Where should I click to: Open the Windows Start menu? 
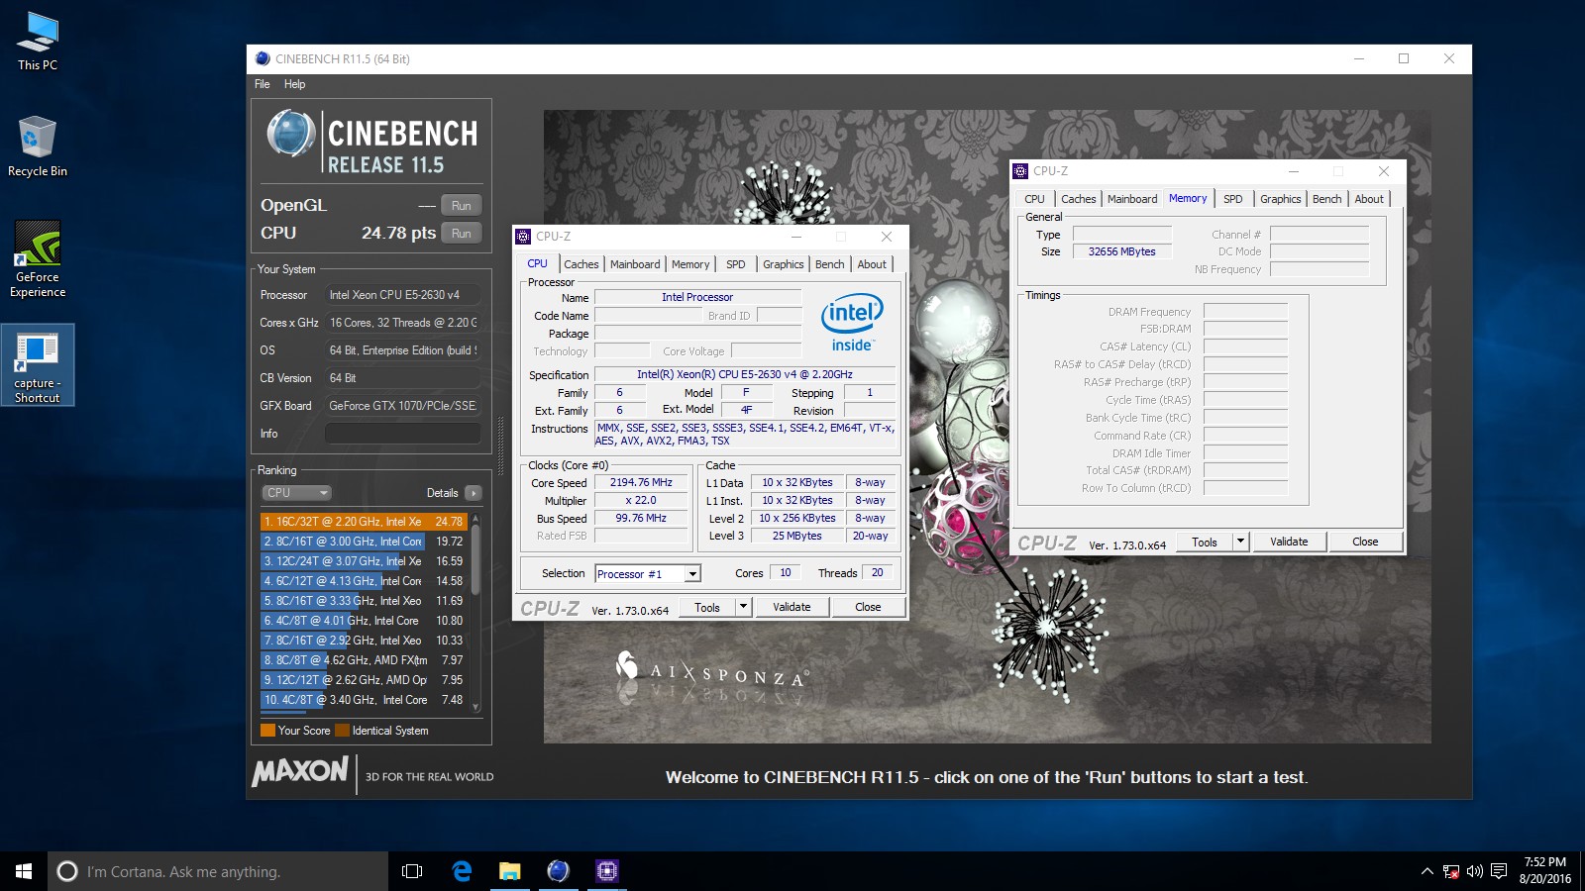click(24, 871)
